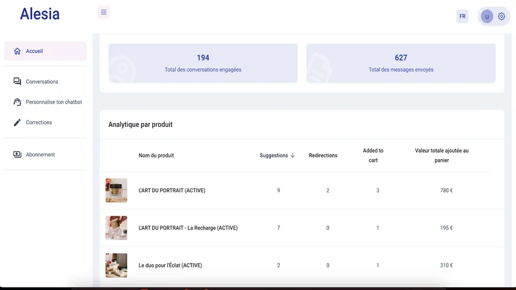The image size is (516, 290).
Task: Click the Conversations chat bubbles icon
Action: click(17, 81)
